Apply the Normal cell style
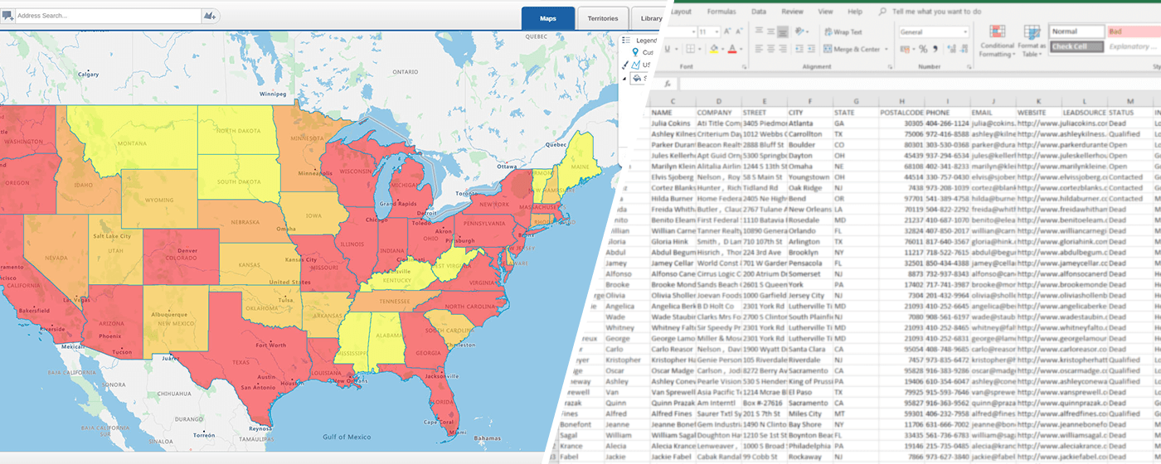1161x464 pixels. (1076, 31)
